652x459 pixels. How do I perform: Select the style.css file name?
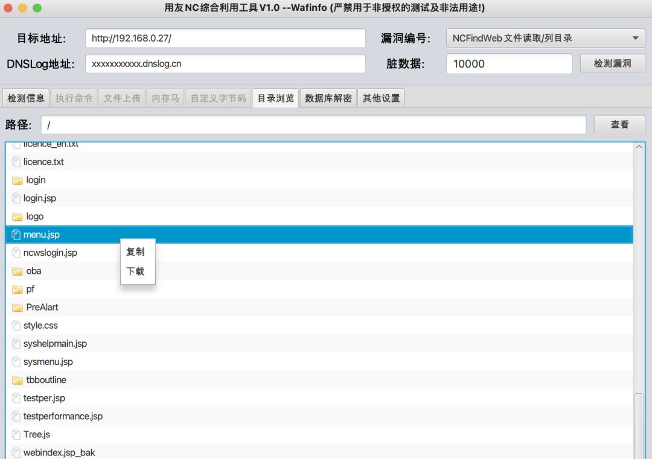coord(40,325)
